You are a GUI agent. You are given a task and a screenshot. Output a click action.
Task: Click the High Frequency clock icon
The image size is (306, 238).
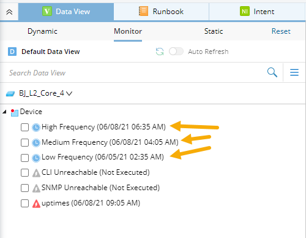(36, 128)
